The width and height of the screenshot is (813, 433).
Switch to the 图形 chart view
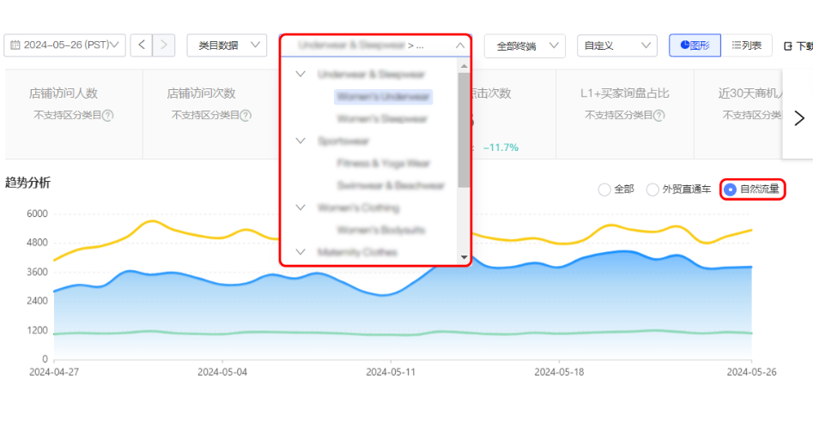[695, 45]
